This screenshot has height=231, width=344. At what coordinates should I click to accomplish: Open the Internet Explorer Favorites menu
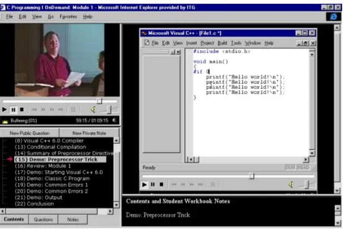click(x=68, y=17)
